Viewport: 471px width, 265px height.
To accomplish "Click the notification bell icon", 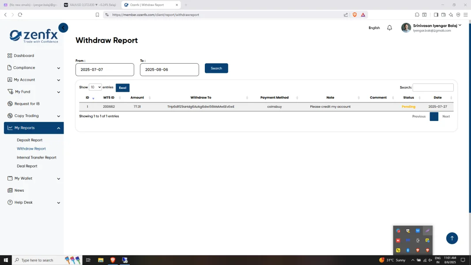I will (389, 28).
